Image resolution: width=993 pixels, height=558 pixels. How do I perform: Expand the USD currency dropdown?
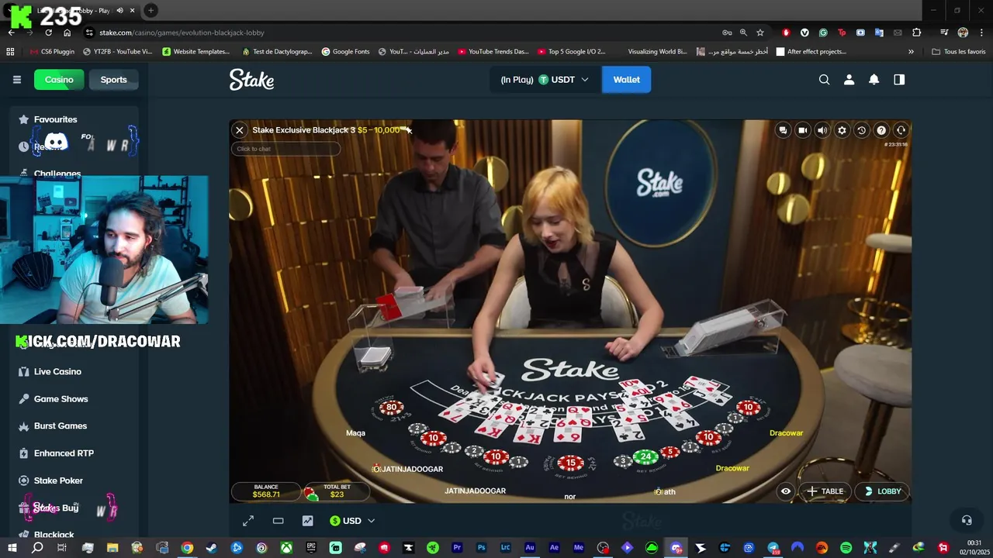[x=352, y=521]
